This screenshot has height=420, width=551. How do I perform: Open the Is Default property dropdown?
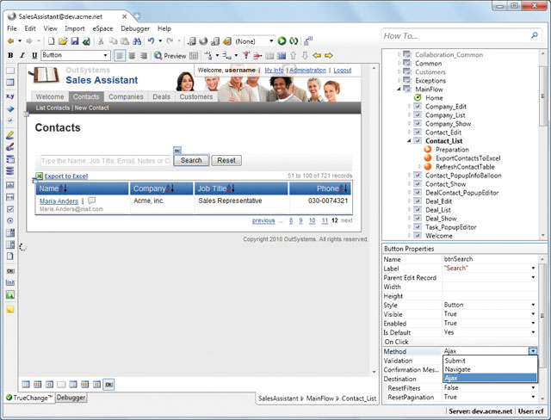(x=533, y=332)
